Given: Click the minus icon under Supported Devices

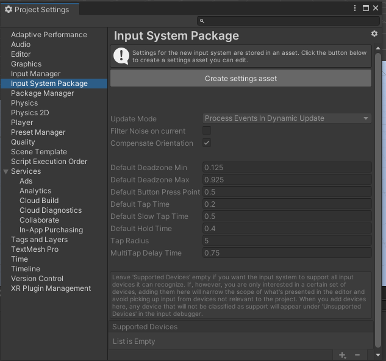Looking at the screenshot, I should pos(357,355).
